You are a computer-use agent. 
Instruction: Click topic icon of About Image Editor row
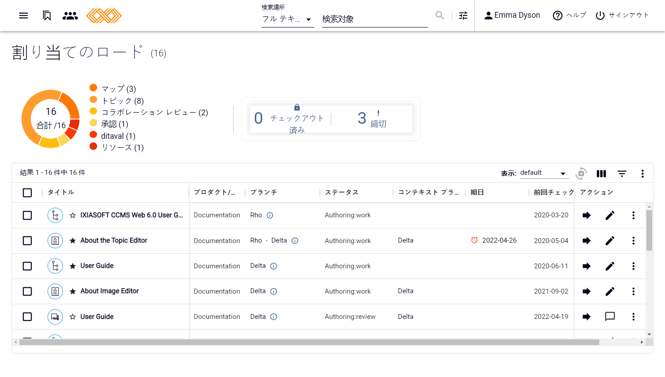pos(55,291)
